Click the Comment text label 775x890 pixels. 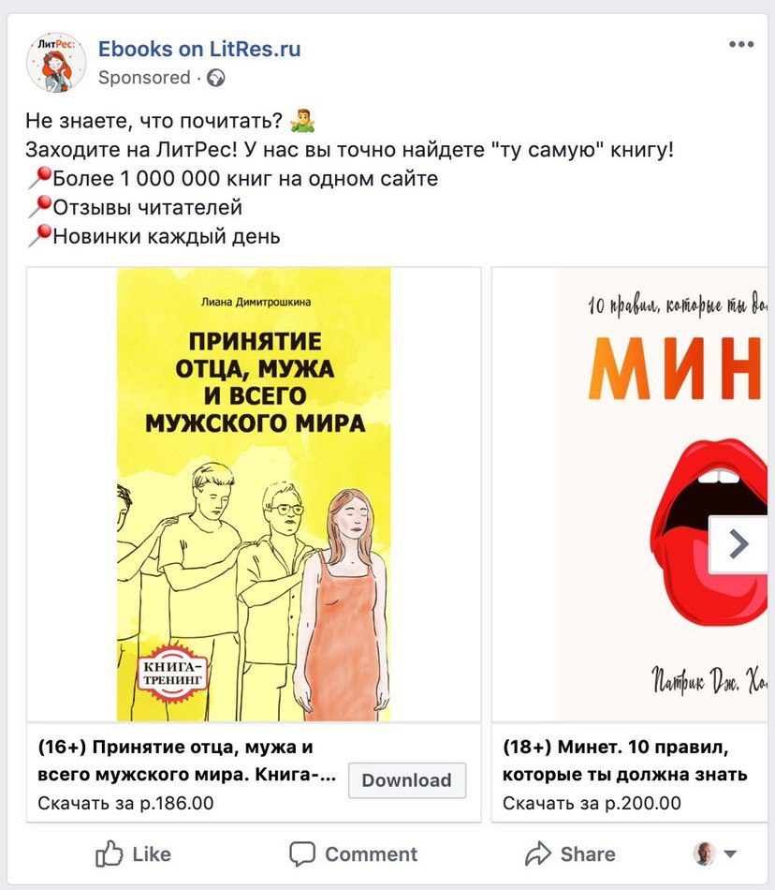(371, 854)
